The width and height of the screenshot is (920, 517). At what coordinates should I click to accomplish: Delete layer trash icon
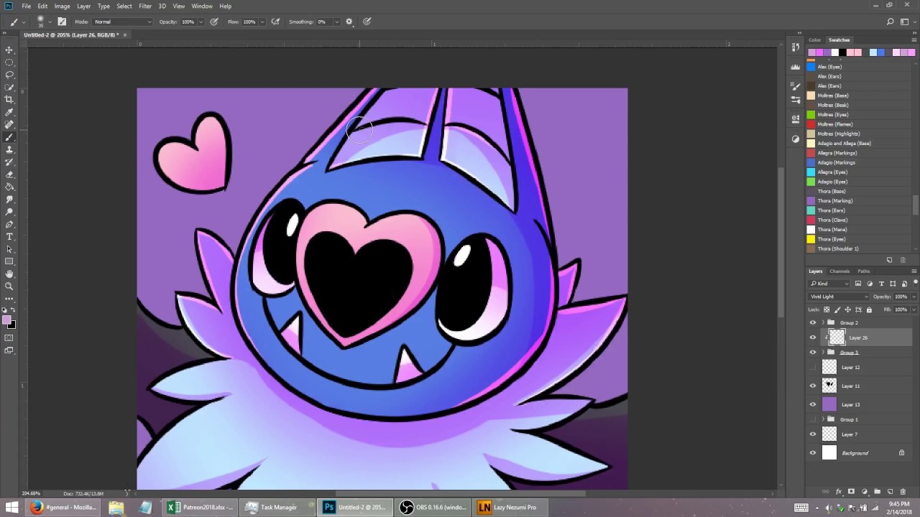(x=903, y=492)
